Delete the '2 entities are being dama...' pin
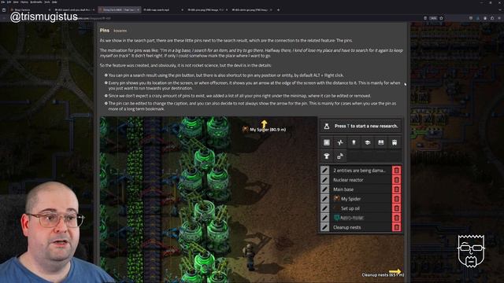This screenshot has width=504, height=283. (397, 171)
